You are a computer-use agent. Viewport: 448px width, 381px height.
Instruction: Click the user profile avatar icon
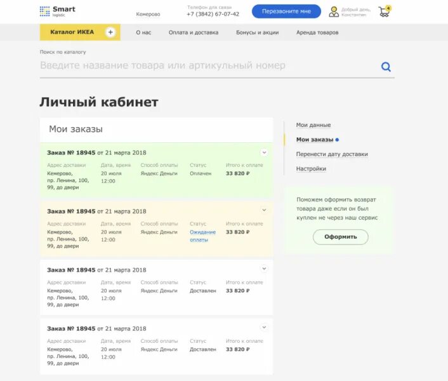coord(333,11)
